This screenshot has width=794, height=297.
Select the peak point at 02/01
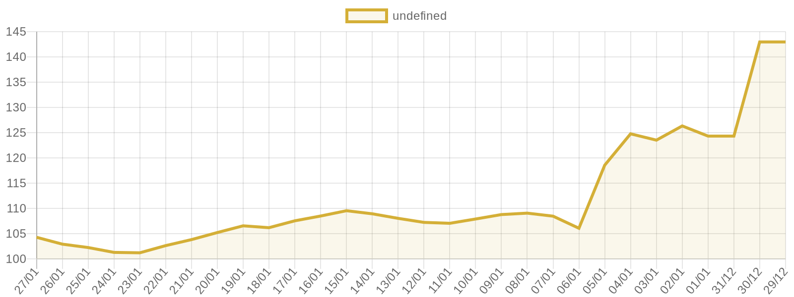[682, 126]
